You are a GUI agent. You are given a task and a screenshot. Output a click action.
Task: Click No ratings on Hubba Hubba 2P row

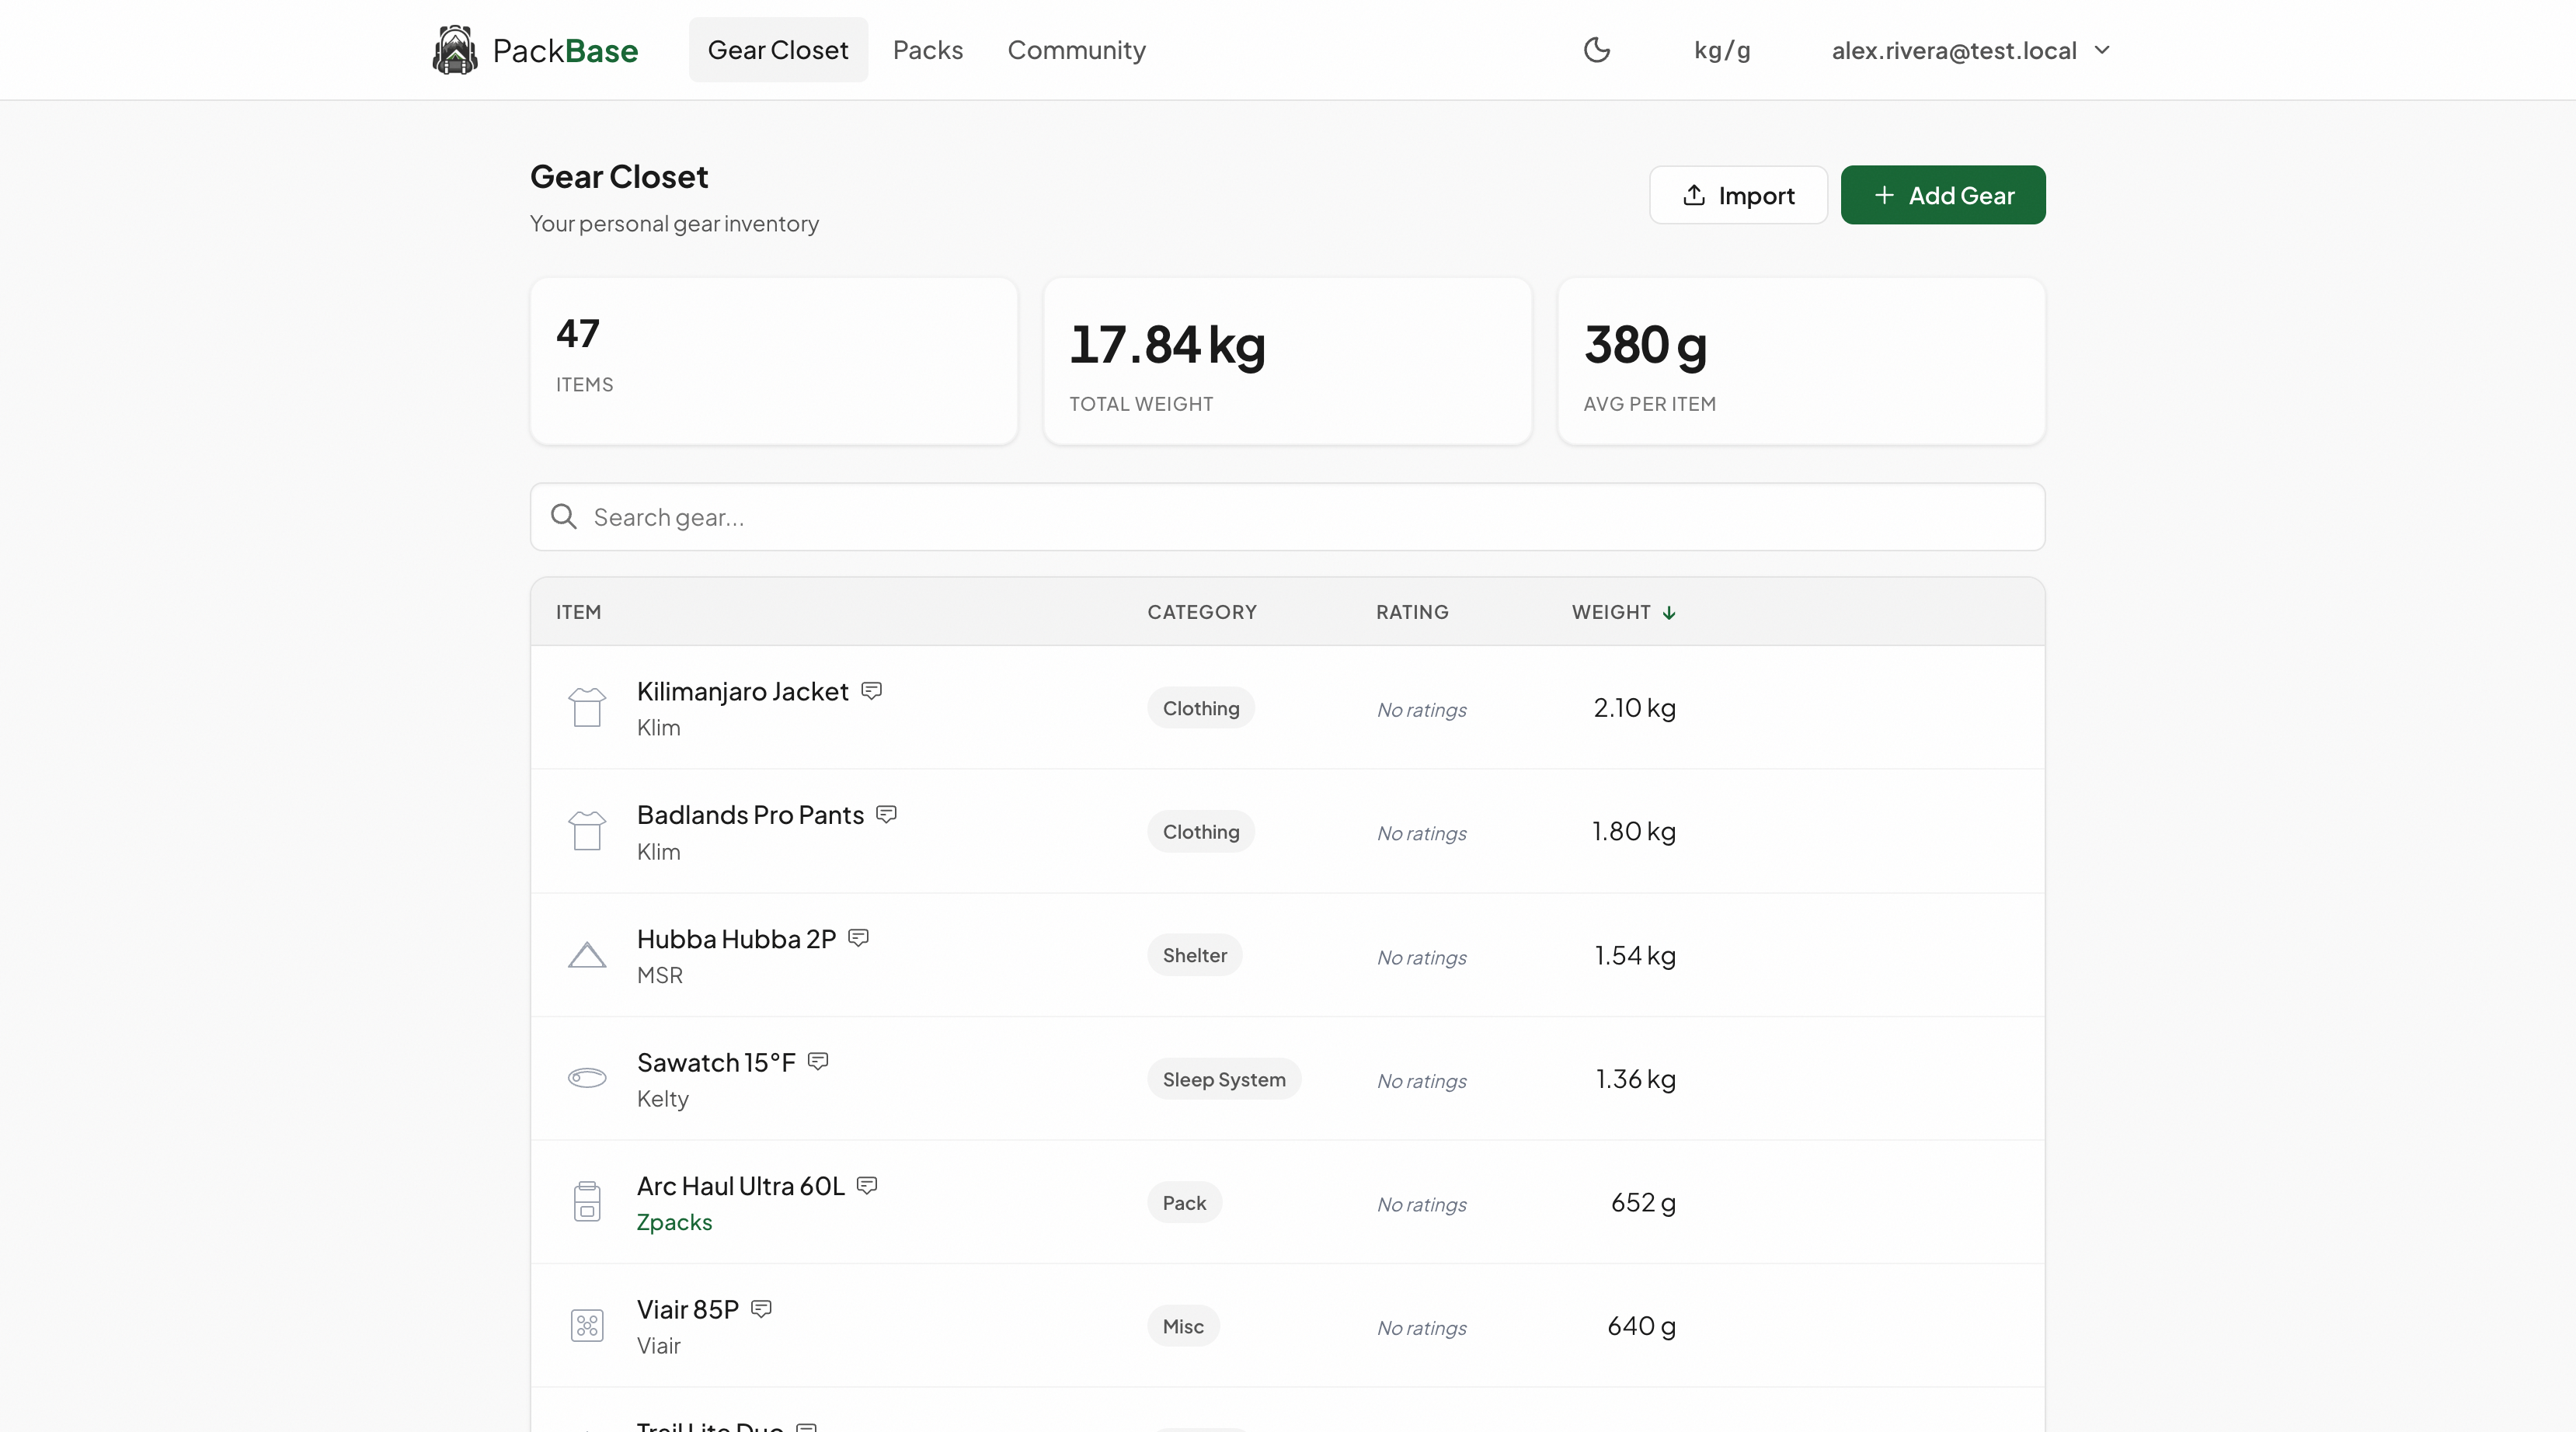tap(1421, 957)
